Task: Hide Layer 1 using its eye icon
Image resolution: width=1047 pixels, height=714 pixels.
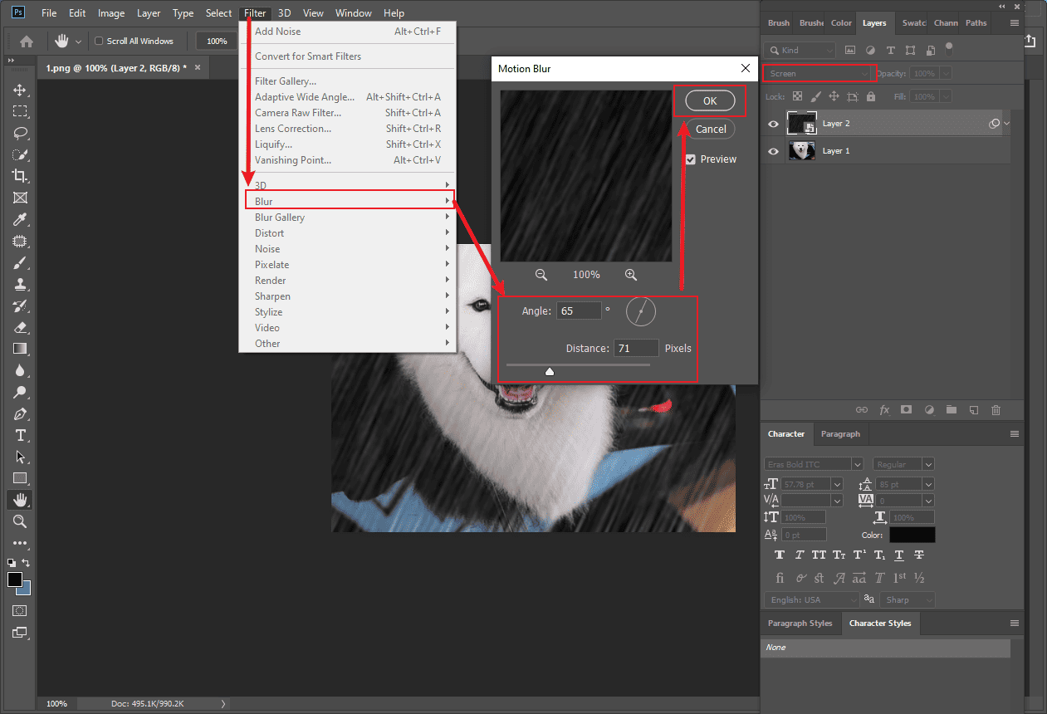Action: point(773,150)
